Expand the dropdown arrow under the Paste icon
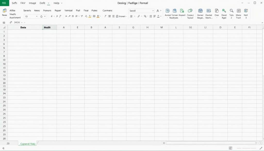 click(x=5, y=18)
